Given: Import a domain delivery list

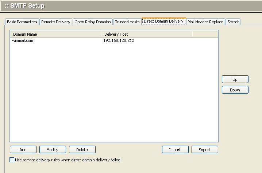Looking at the screenshot, I should coord(175,150).
